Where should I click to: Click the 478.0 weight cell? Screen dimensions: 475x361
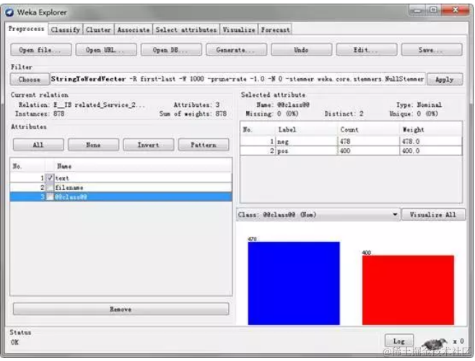click(x=430, y=142)
